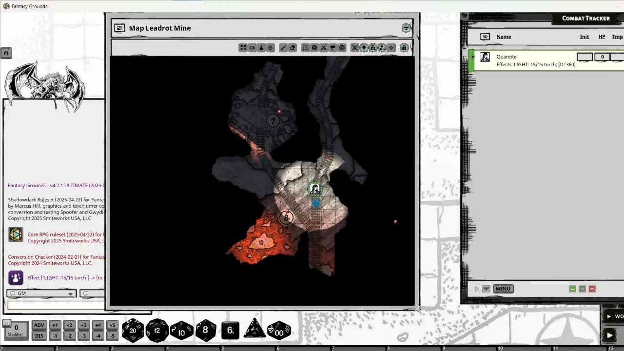Click the map image icon beside title
The width and height of the screenshot is (624, 351).
[x=119, y=28]
